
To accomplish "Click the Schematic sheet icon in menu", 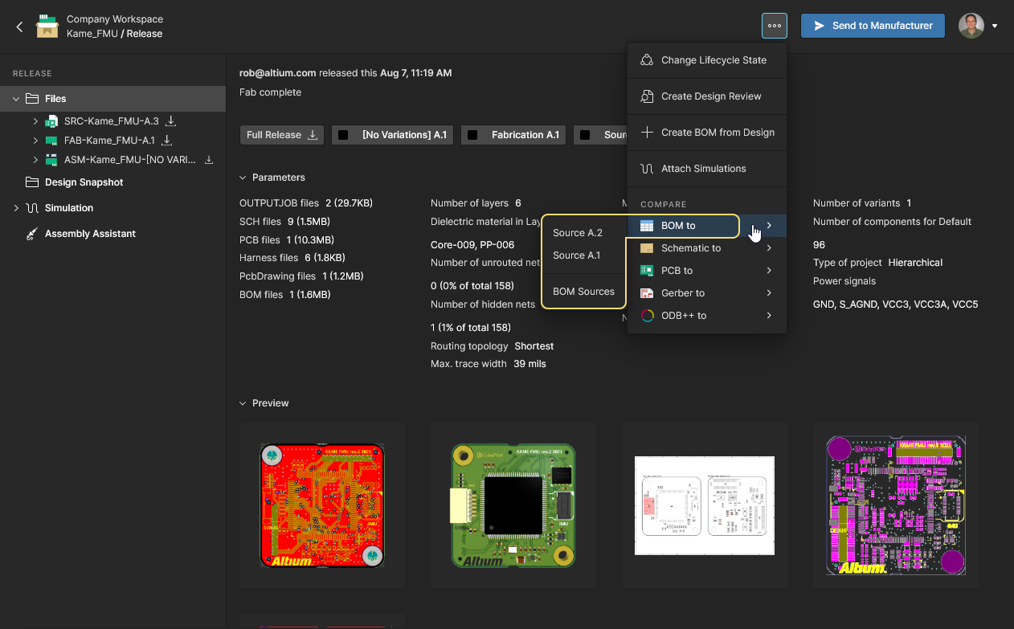I will [x=647, y=248].
